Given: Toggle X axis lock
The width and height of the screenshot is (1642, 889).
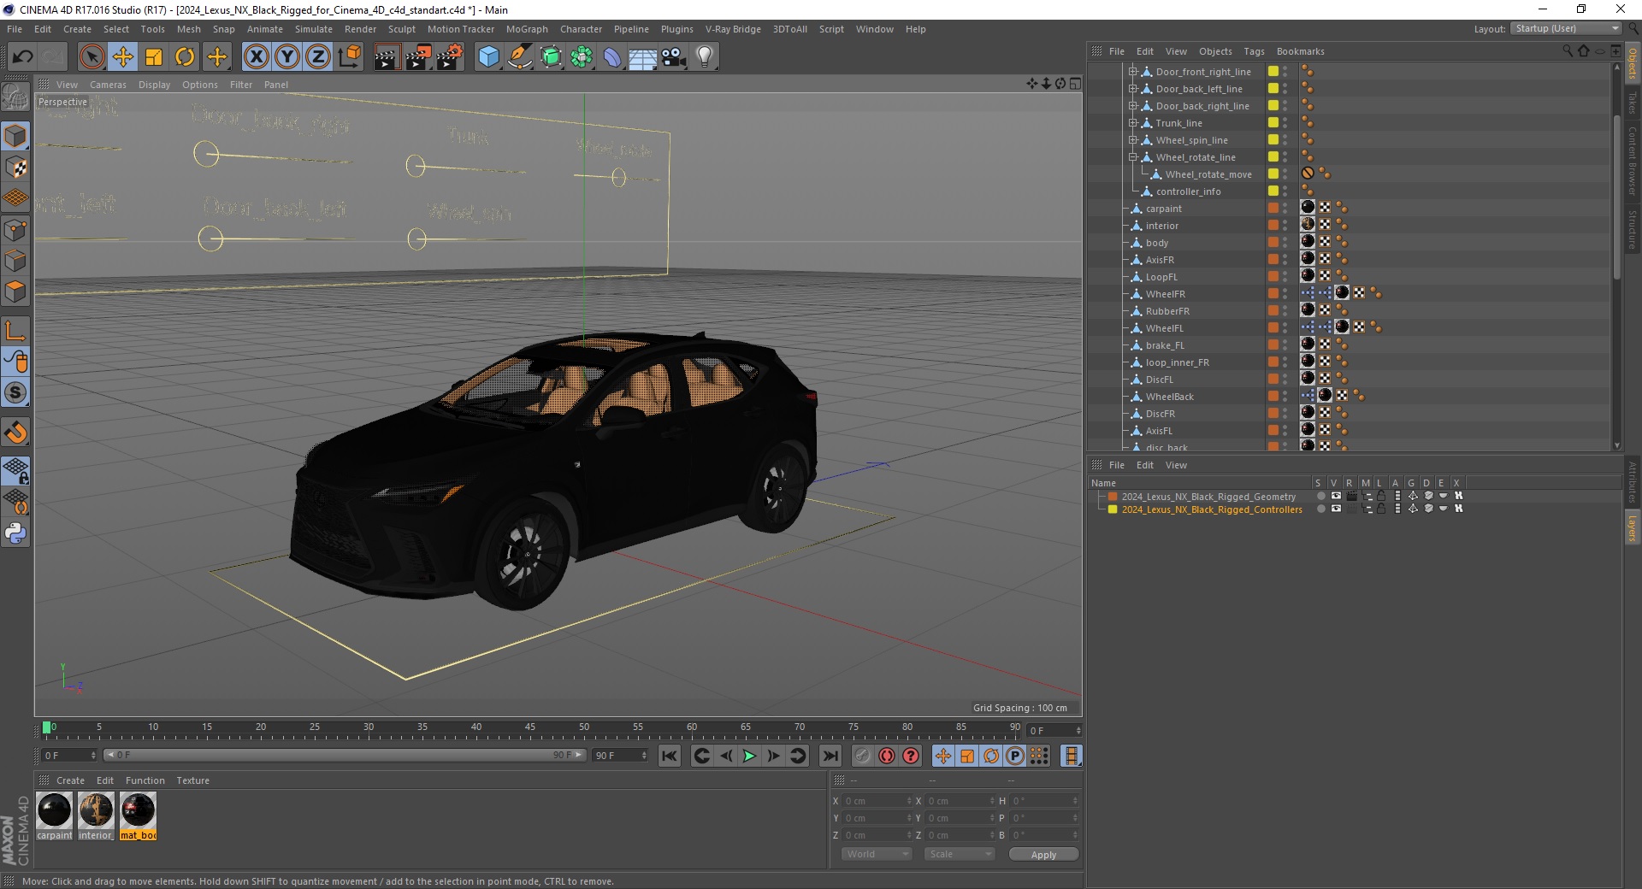Looking at the screenshot, I should click(256, 57).
